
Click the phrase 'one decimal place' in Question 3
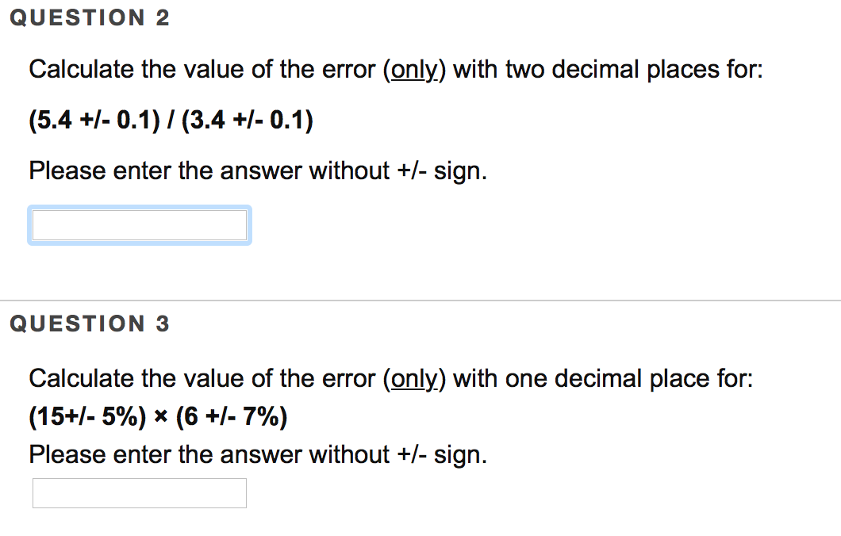(x=609, y=379)
